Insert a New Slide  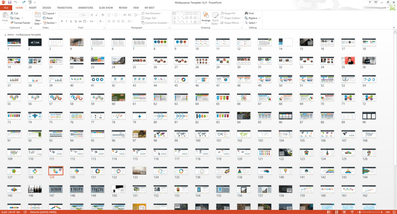point(37,18)
